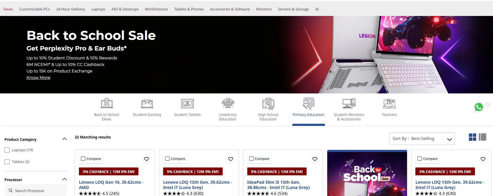
Task: Click the Up to 15K on Product Exchange line
Action: pos(60,71)
